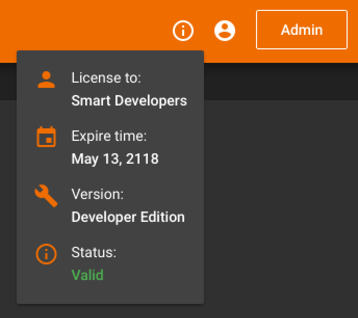The height and width of the screenshot is (318, 358).
Task: Click the Developer Edition version text
Action: point(128,217)
